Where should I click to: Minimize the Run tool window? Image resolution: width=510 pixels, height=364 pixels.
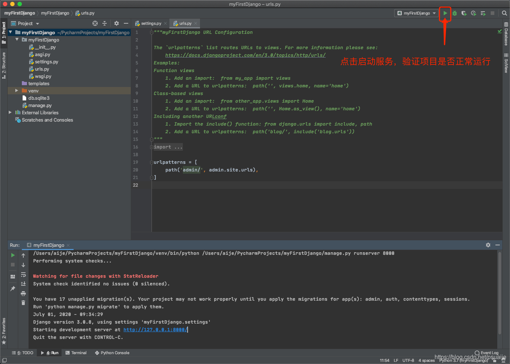tap(498, 245)
